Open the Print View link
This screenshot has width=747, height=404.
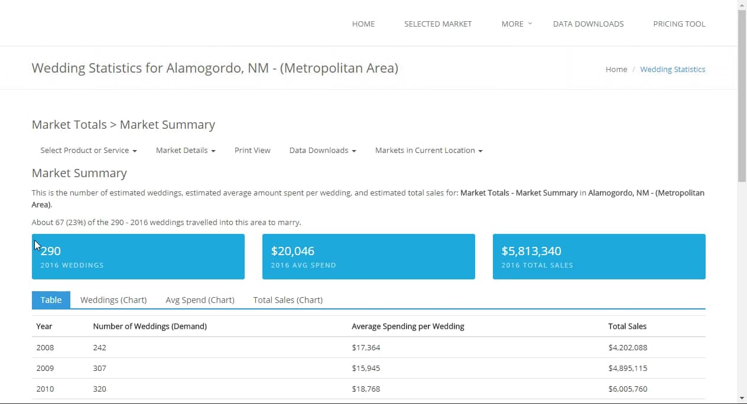coord(252,150)
